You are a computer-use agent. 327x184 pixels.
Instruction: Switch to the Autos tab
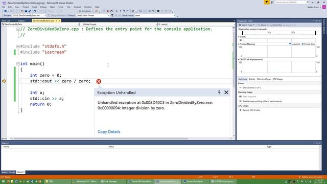click(5, 172)
